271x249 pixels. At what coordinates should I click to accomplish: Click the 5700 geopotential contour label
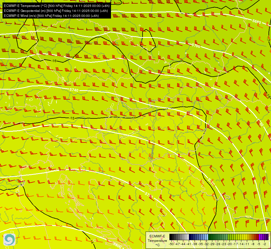pyautogui.click(x=196, y=45)
